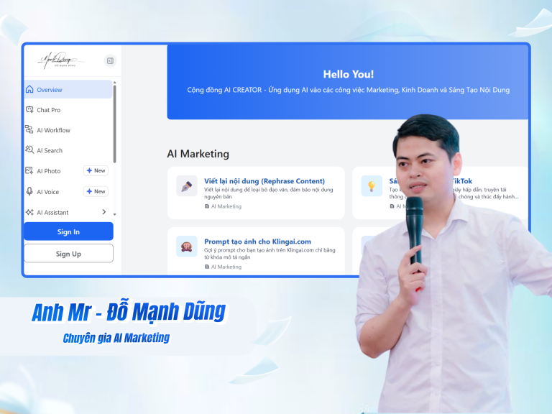Click the Sign In button
Viewport: 552px width, 414px height.
(69, 231)
